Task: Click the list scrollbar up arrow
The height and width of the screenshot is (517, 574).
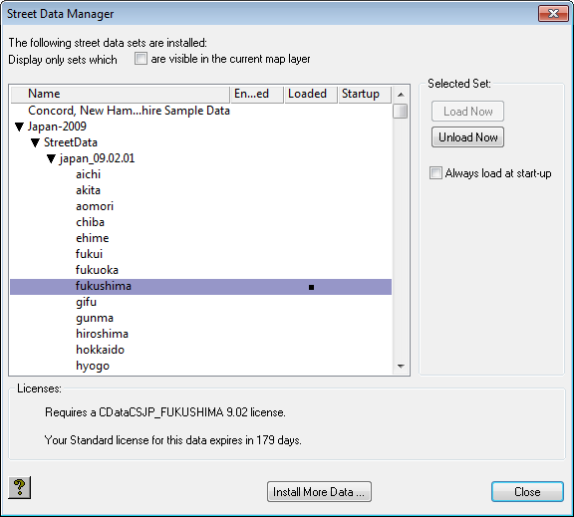Action: pyautogui.click(x=401, y=95)
